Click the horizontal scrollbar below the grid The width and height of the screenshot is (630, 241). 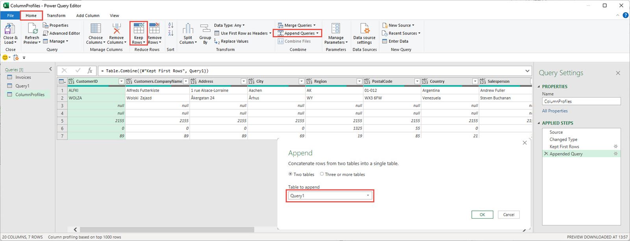coord(165,230)
